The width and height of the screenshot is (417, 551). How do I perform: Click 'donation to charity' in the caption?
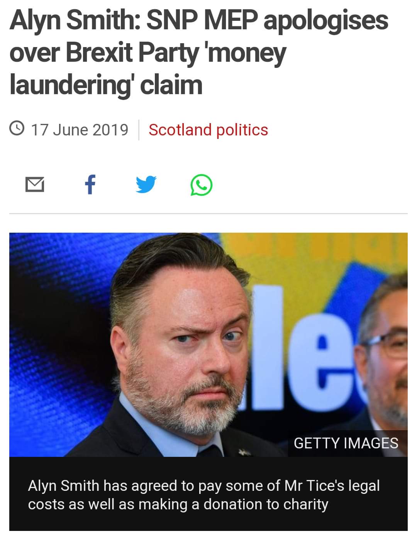coord(266,504)
